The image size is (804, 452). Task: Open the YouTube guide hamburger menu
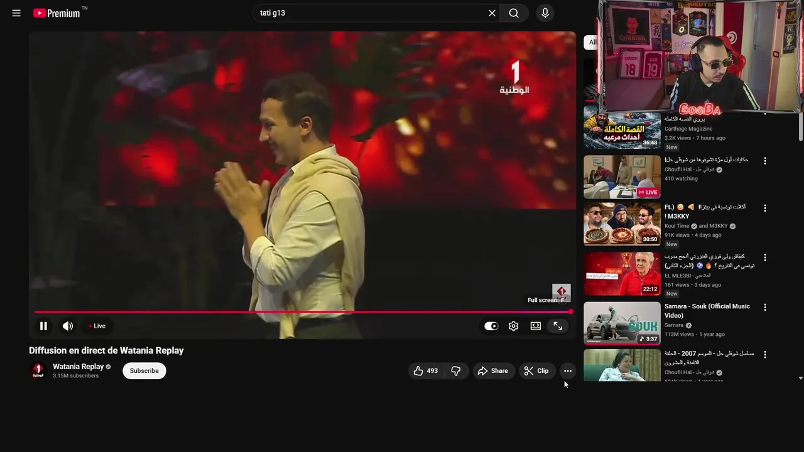[16, 13]
